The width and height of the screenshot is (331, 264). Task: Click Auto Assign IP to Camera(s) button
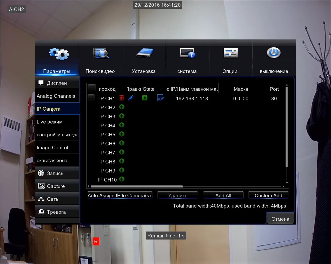[119, 195]
